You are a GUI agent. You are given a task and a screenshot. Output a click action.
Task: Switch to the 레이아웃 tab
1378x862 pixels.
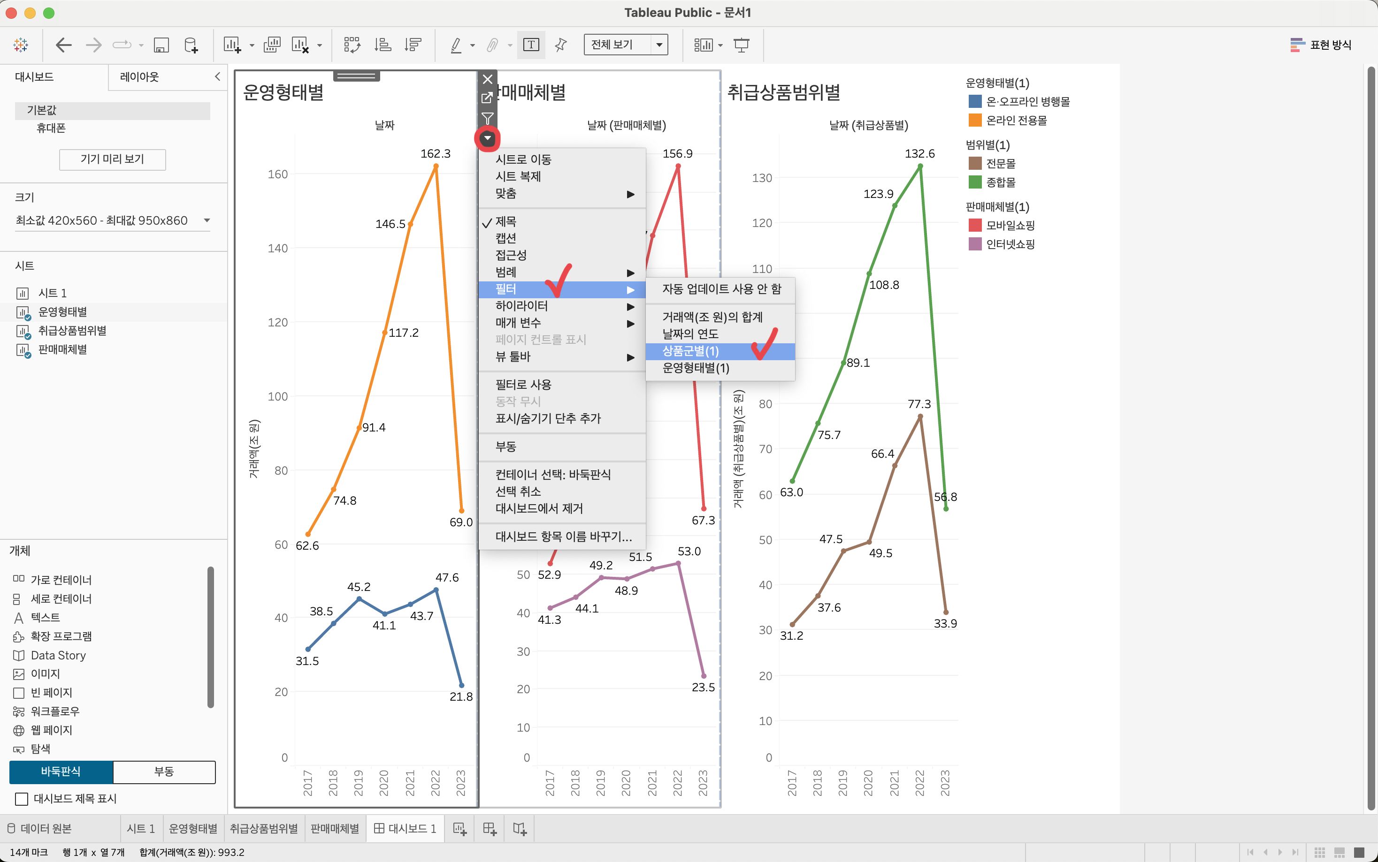139,77
